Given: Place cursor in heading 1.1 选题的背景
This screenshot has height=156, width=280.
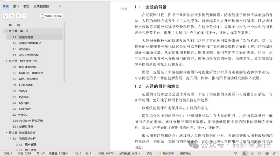Looking at the screenshot, I should pos(150,7).
